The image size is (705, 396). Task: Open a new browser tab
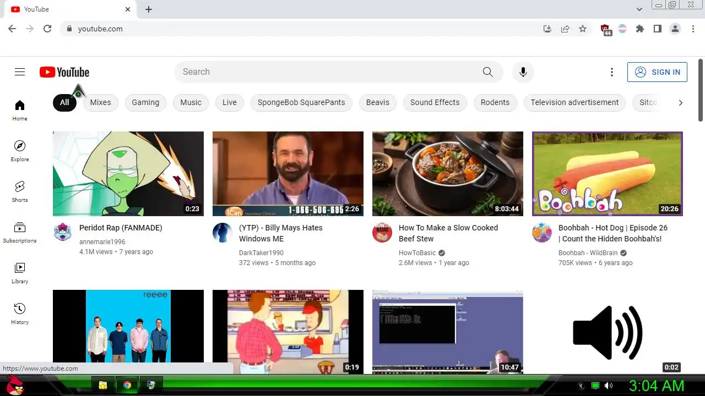[149, 9]
